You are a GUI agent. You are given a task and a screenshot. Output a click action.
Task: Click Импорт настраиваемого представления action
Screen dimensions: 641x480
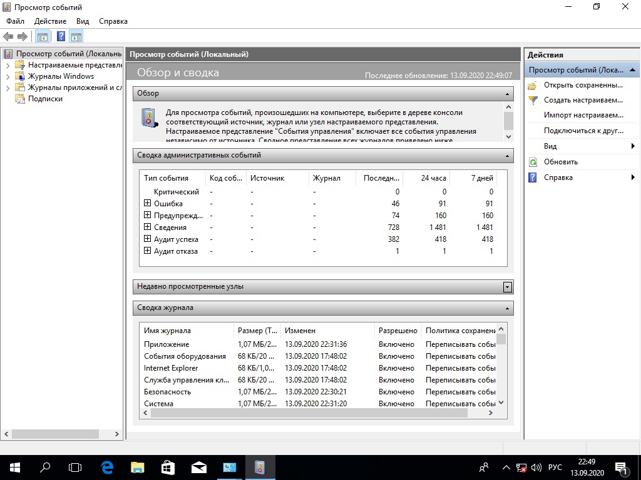click(x=583, y=115)
